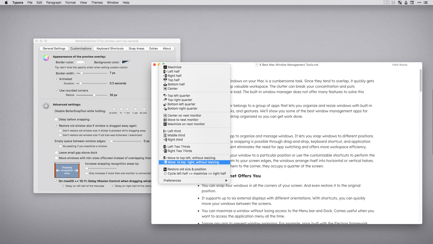This screenshot has width=433, height=244.
Task: Open the Apple menu
Action: click(x=6, y=3)
